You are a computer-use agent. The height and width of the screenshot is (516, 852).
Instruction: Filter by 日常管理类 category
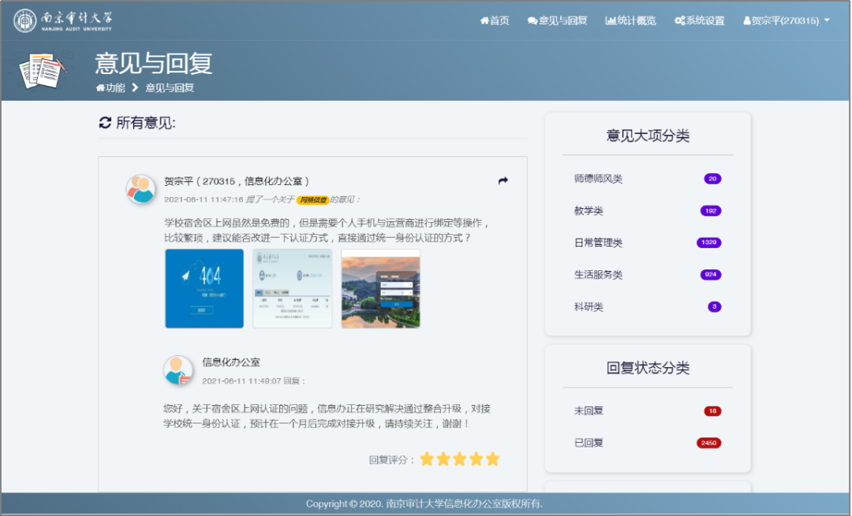pos(598,243)
